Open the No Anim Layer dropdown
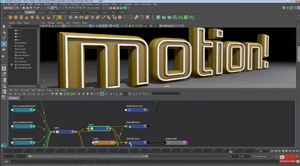300x166 pixels. point(263,156)
